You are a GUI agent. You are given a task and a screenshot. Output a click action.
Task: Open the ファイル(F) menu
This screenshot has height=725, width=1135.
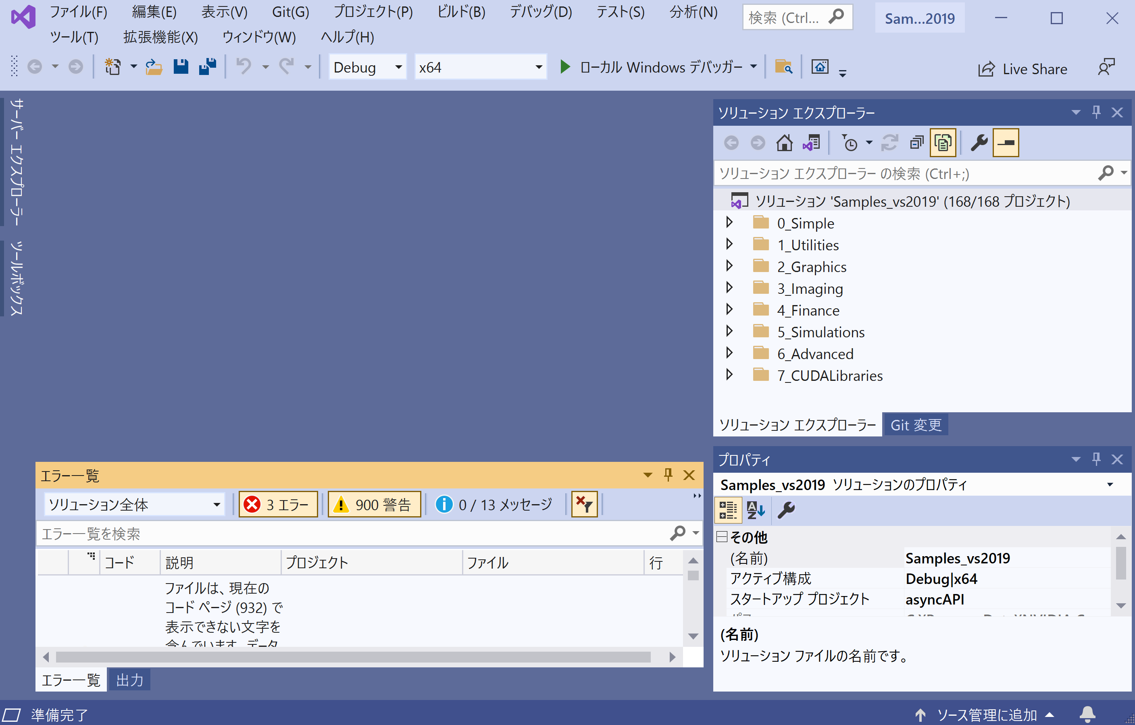pos(79,12)
